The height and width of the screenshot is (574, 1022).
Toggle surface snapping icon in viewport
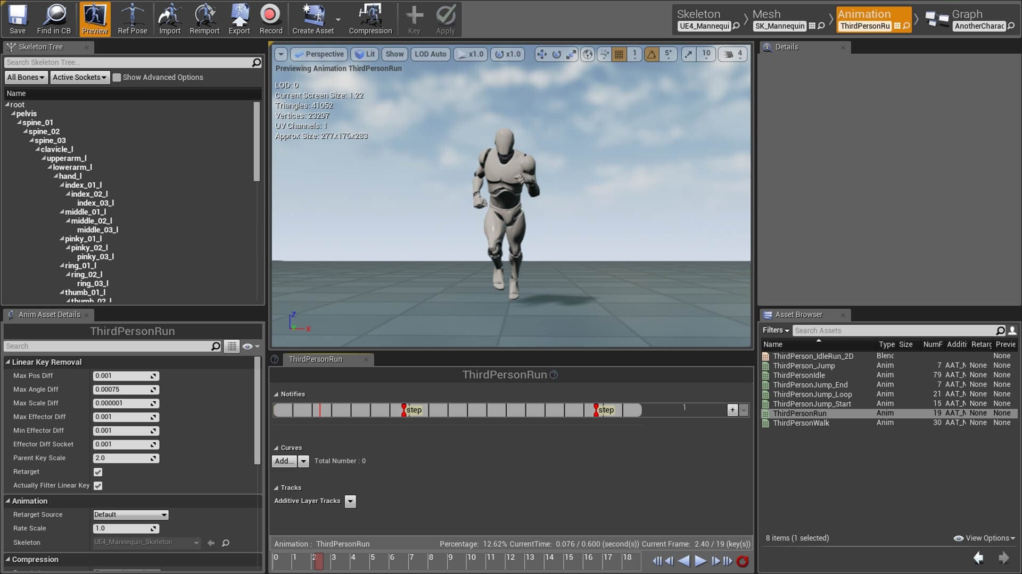[x=604, y=54]
